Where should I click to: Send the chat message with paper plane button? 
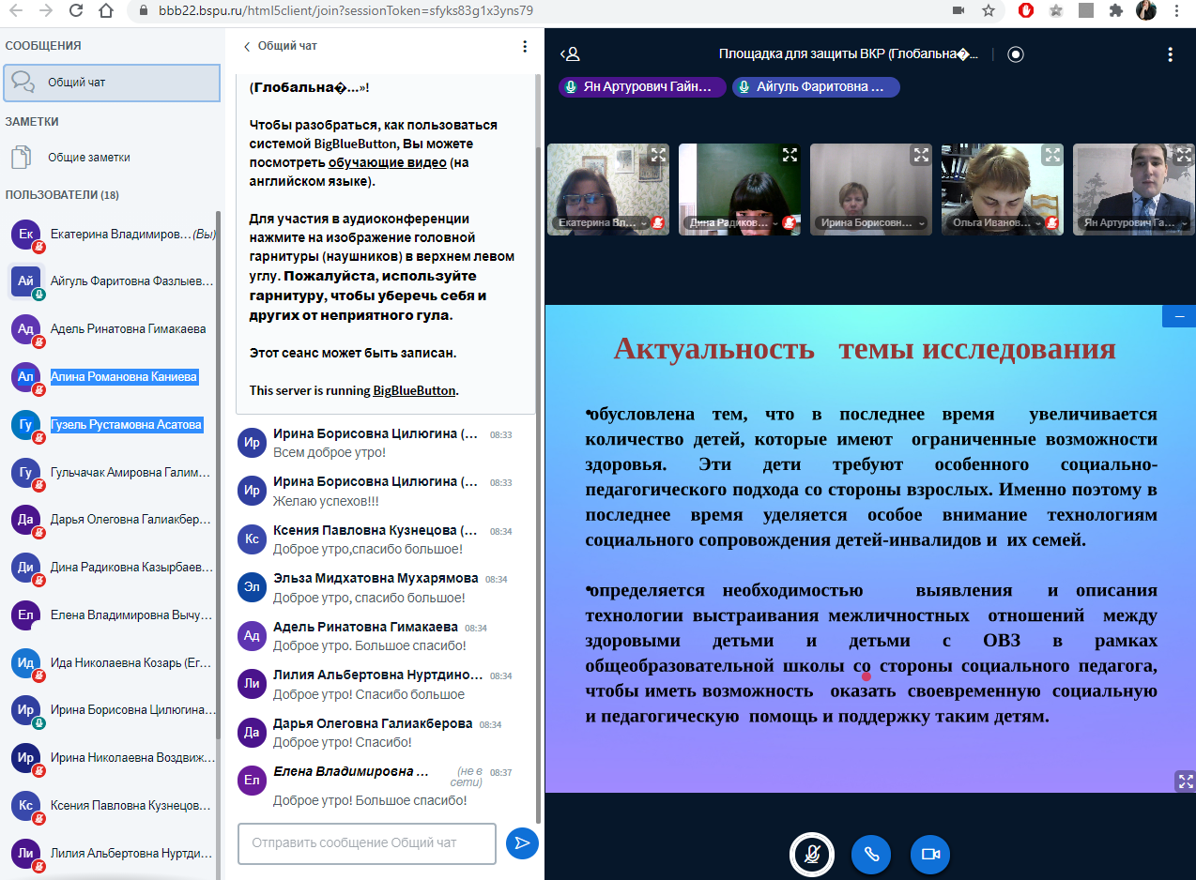click(522, 842)
